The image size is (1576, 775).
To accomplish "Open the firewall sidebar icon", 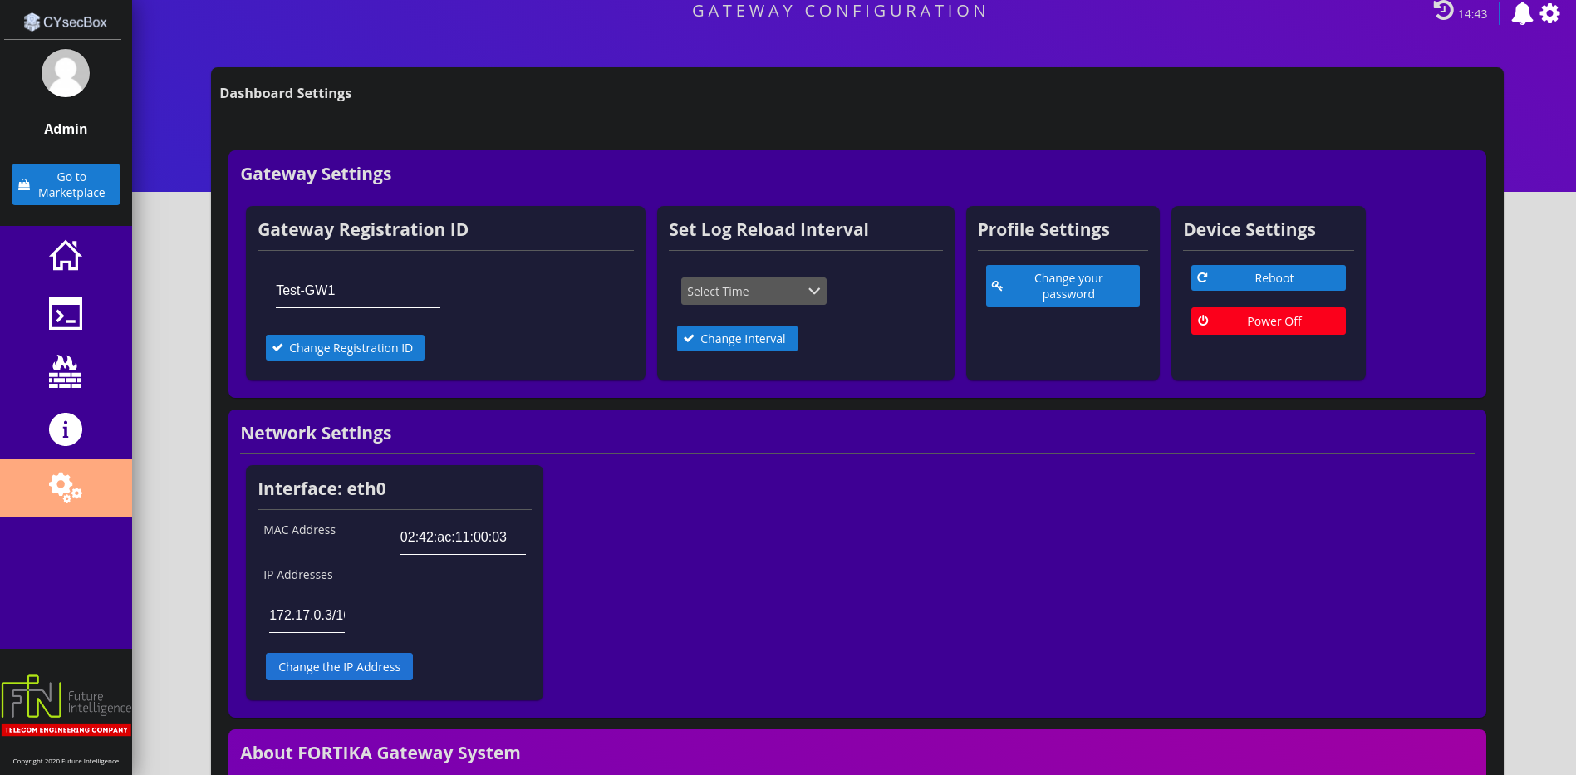I will [x=66, y=371].
